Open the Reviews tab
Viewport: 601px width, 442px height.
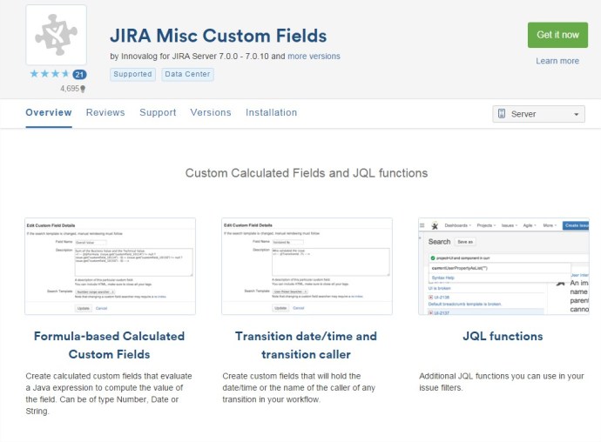[105, 112]
